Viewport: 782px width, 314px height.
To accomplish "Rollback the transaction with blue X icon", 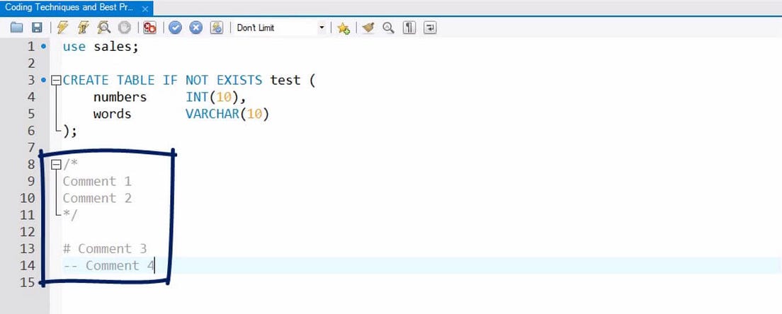I will (196, 28).
